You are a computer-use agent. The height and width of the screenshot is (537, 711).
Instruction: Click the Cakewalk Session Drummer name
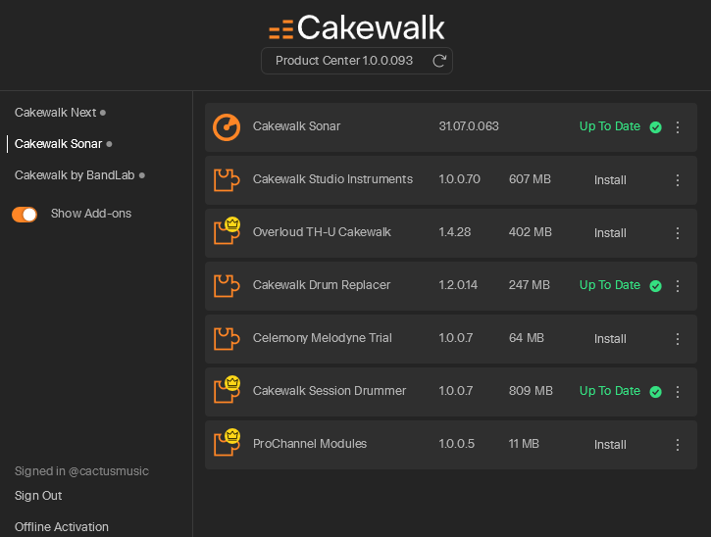point(330,391)
